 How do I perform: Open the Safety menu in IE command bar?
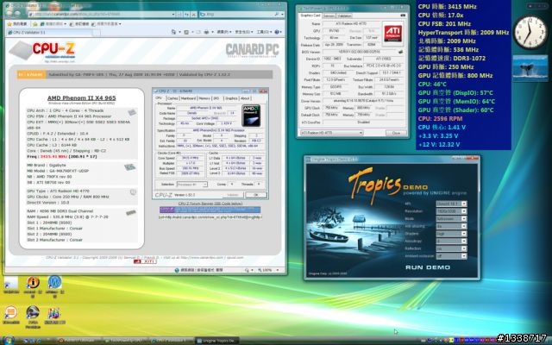(x=243, y=32)
